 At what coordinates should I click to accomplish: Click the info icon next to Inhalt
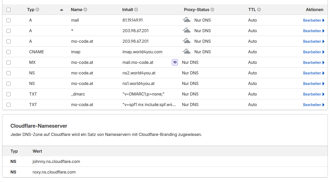click(x=136, y=10)
